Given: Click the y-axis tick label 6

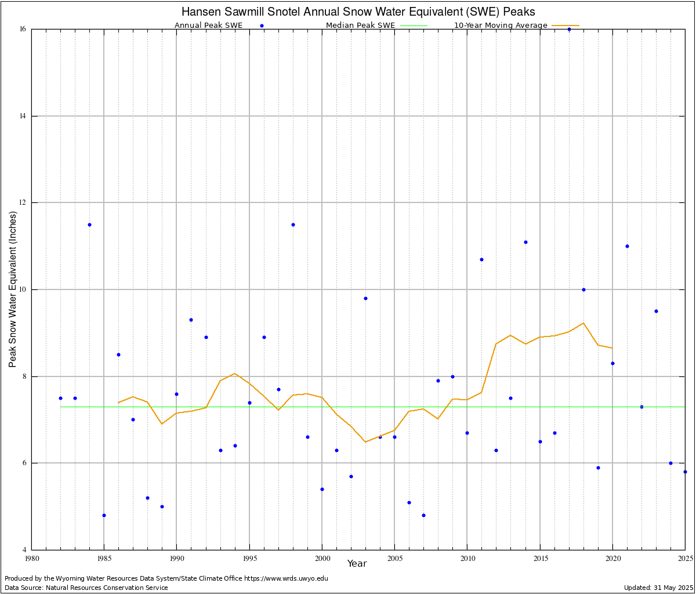Looking at the screenshot, I should (x=25, y=463).
